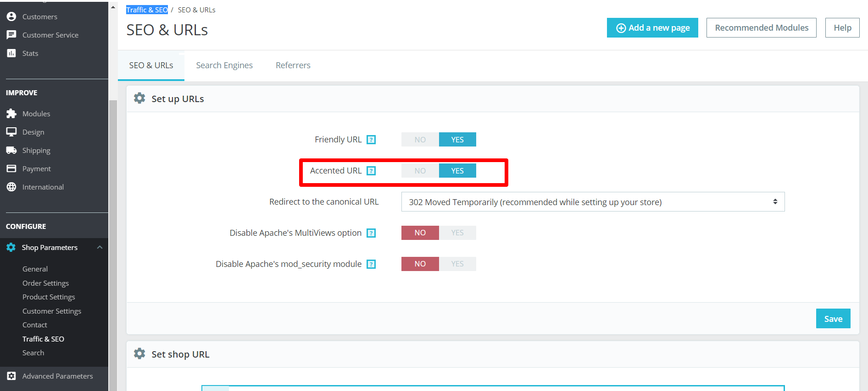This screenshot has width=868, height=391.
Task: Click the gear icon beside Set up URLs
Action: point(139,98)
